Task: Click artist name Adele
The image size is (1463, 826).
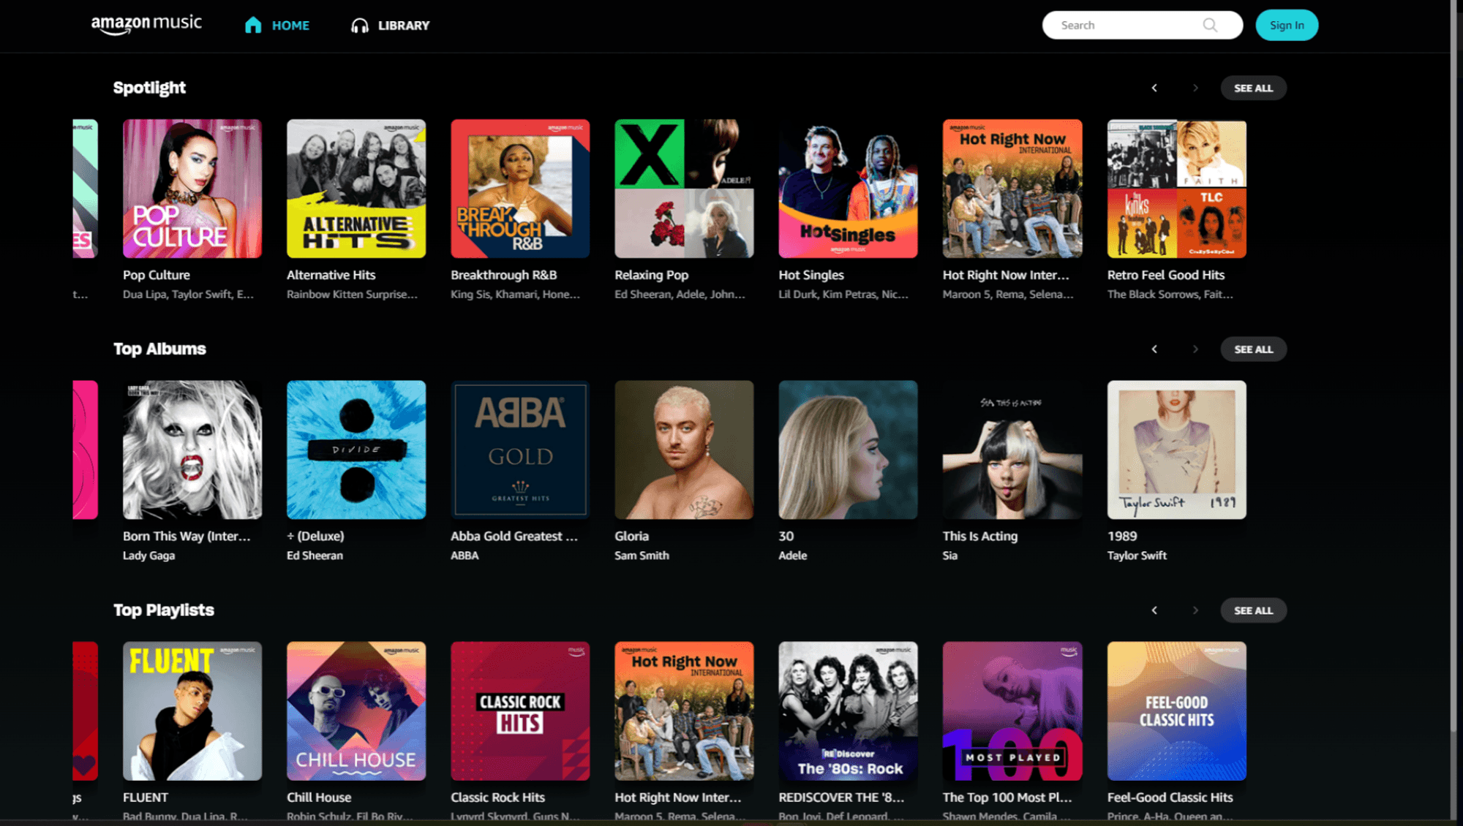Action: 793,556
